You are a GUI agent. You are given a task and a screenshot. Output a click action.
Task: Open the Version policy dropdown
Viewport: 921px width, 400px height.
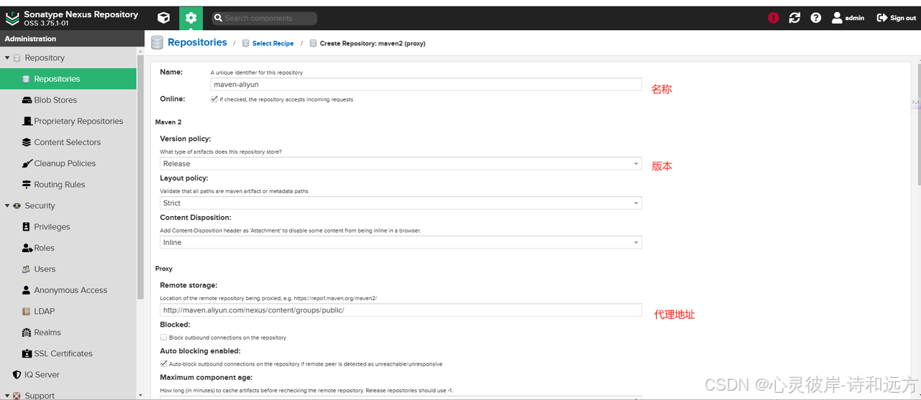[x=401, y=164]
